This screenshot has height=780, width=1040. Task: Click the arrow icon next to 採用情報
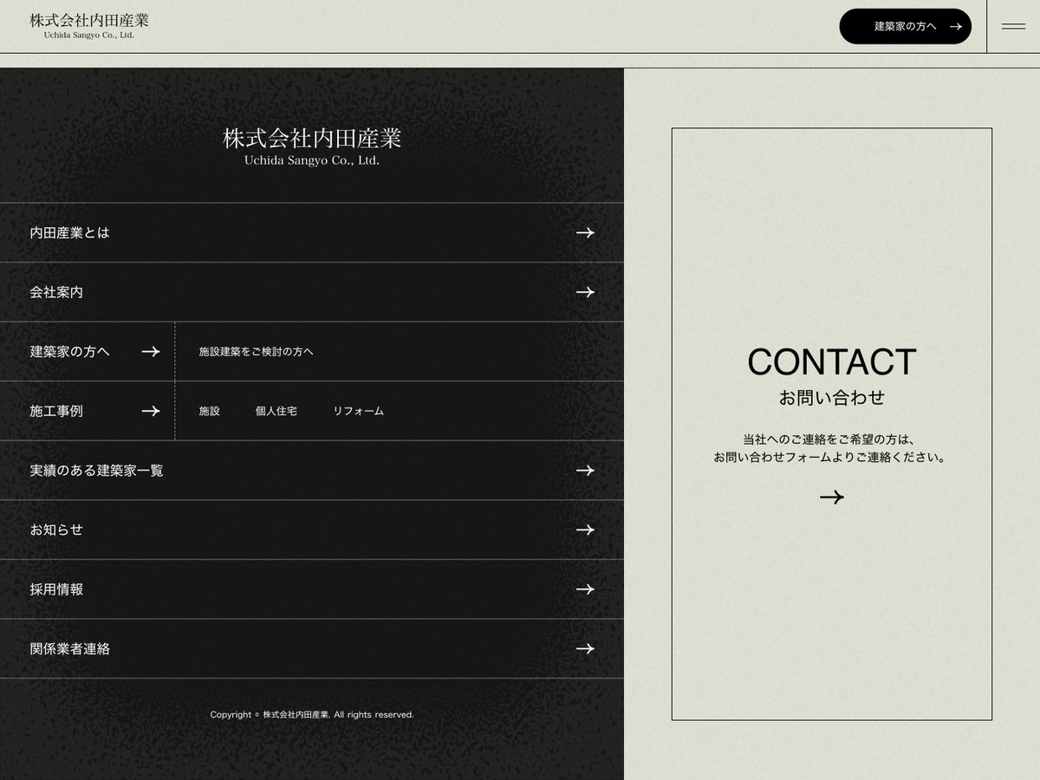(586, 589)
